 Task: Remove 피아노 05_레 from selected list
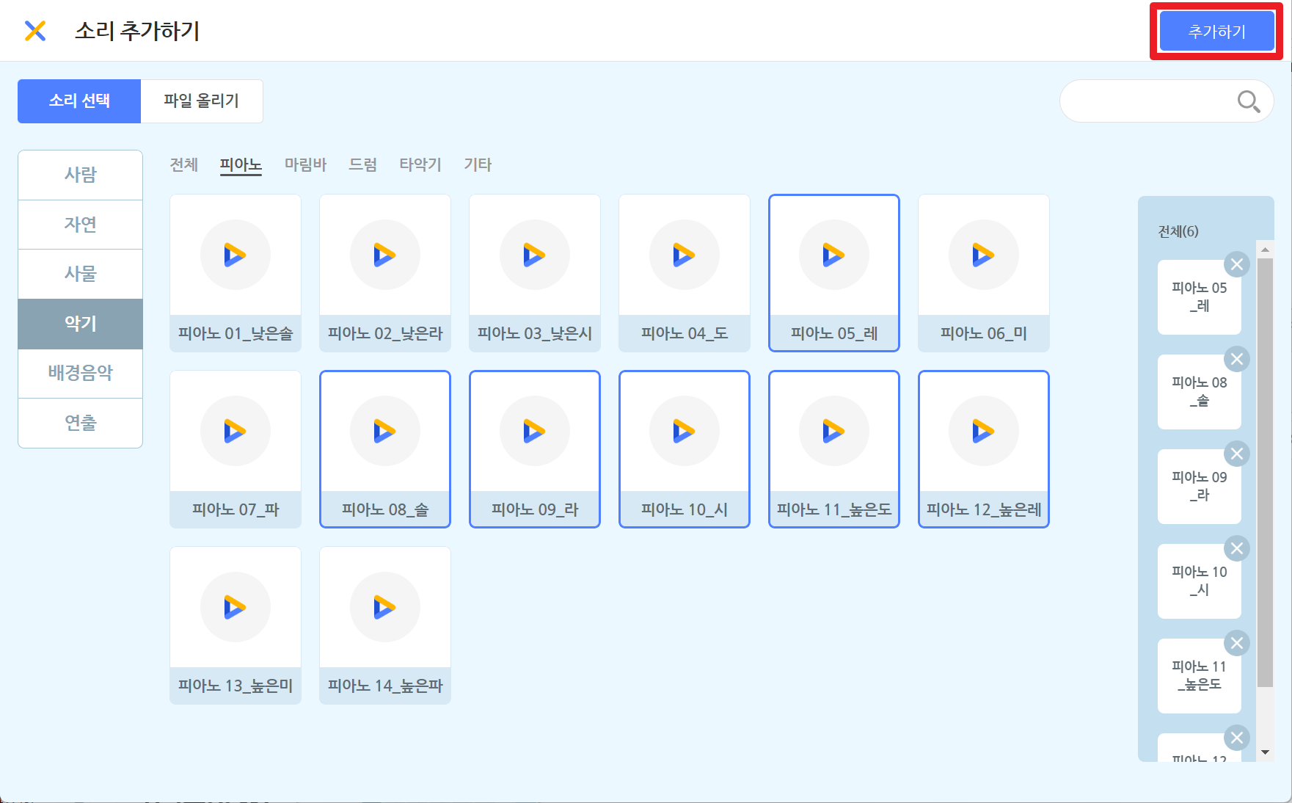pyautogui.click(x=1237, y=264)
